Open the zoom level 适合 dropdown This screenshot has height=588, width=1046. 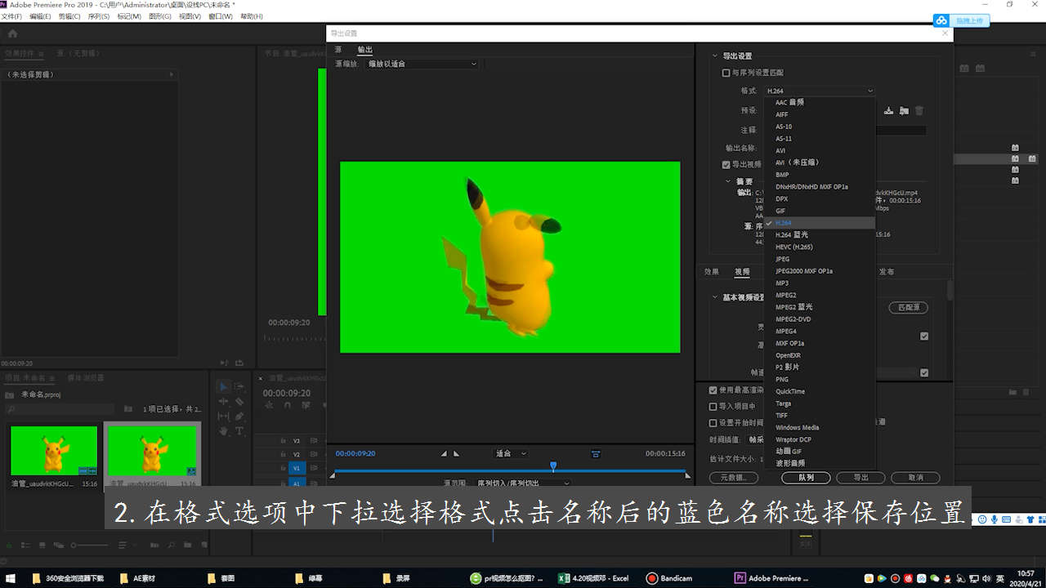511,453
